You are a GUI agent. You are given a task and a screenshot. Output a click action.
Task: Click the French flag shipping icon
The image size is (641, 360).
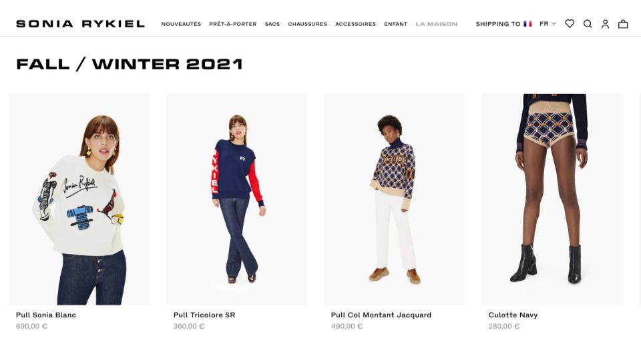pyautogui.click(x=527, y=24)
